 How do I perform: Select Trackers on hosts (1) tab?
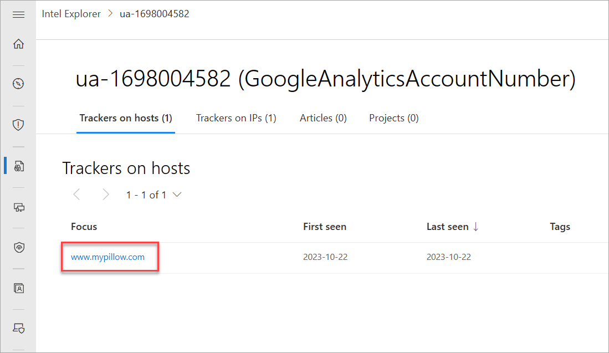click(x=126, y=118)
